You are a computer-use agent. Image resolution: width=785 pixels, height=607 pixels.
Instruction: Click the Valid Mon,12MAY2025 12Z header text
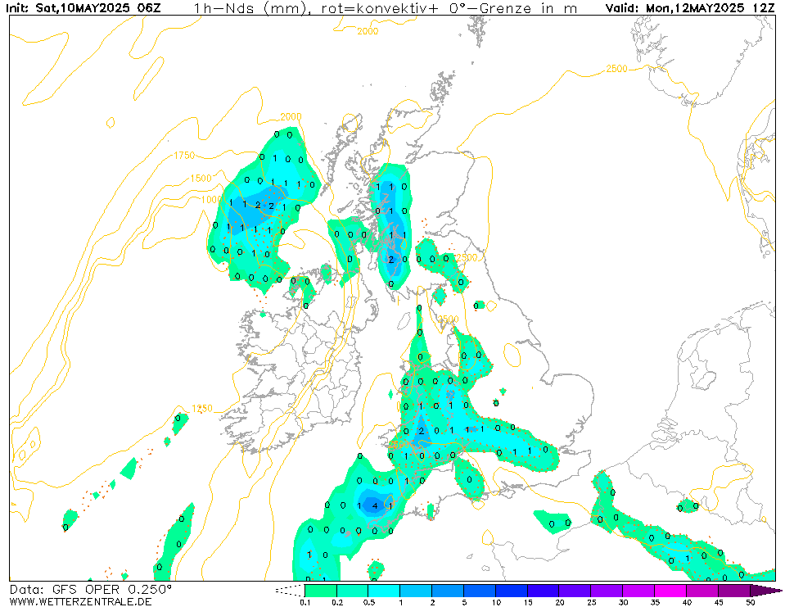(x=690, y=8)
